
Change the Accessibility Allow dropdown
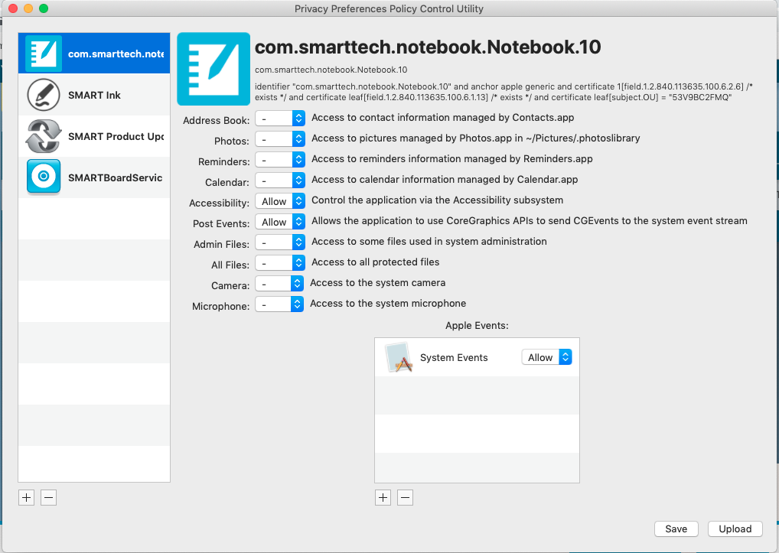pos(279,200)
